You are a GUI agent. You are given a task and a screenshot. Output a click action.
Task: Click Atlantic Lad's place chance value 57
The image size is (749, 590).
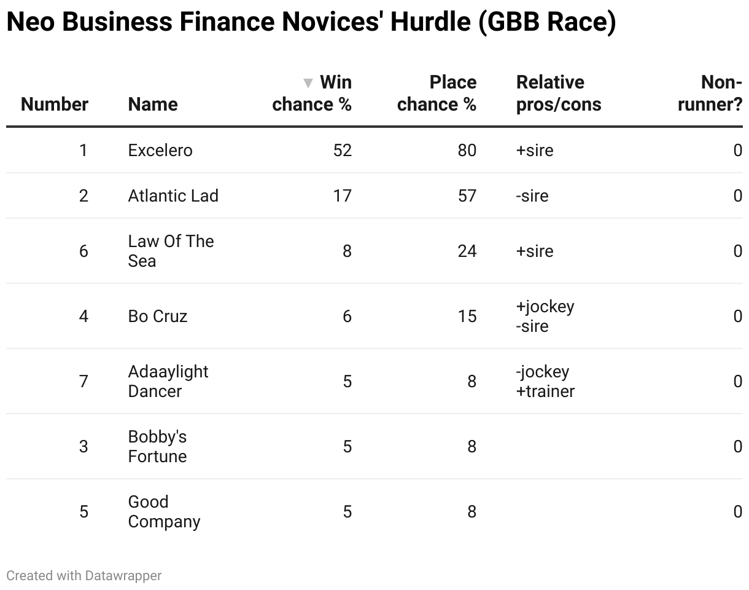[x=467, y=196]
